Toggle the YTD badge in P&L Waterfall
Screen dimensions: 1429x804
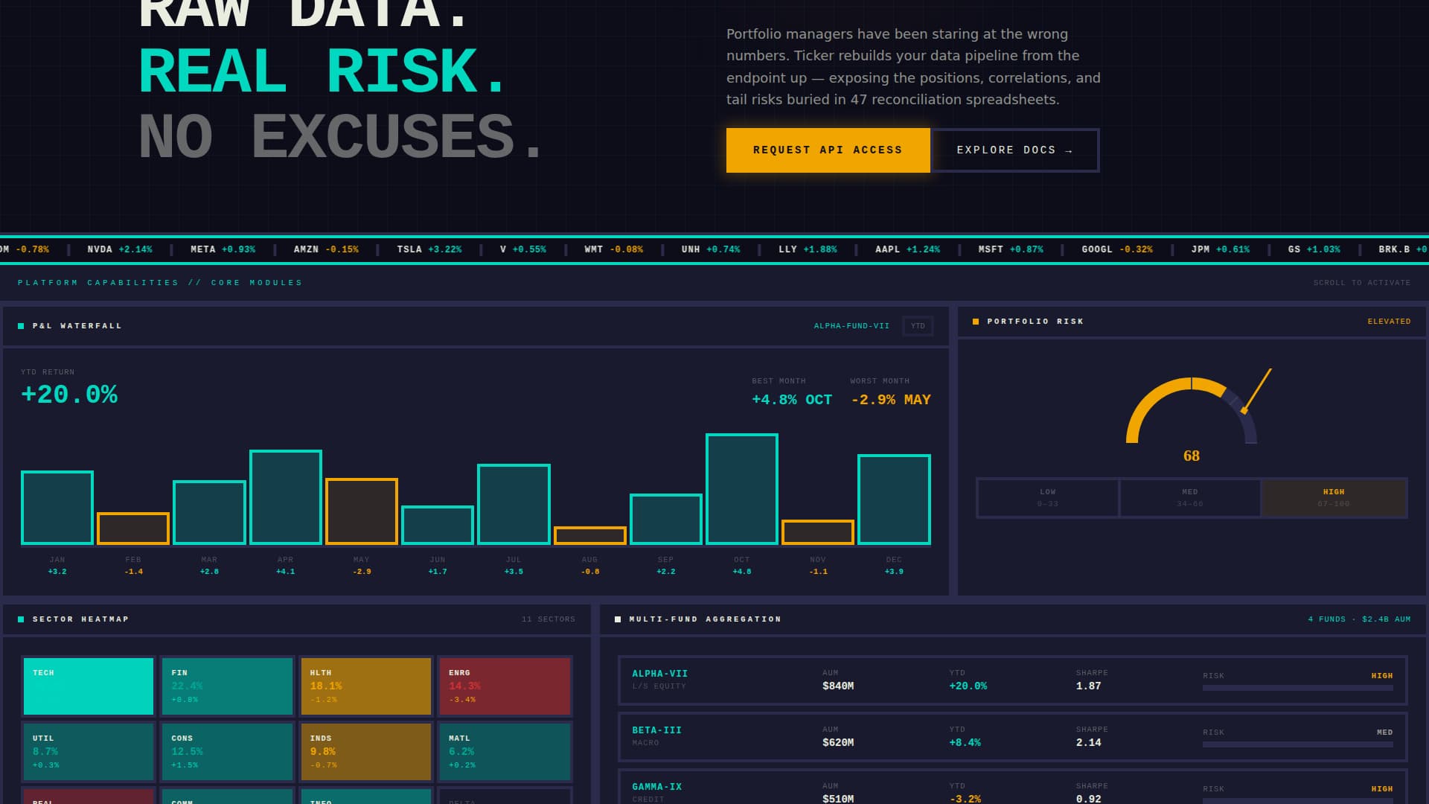coord(918,326)
